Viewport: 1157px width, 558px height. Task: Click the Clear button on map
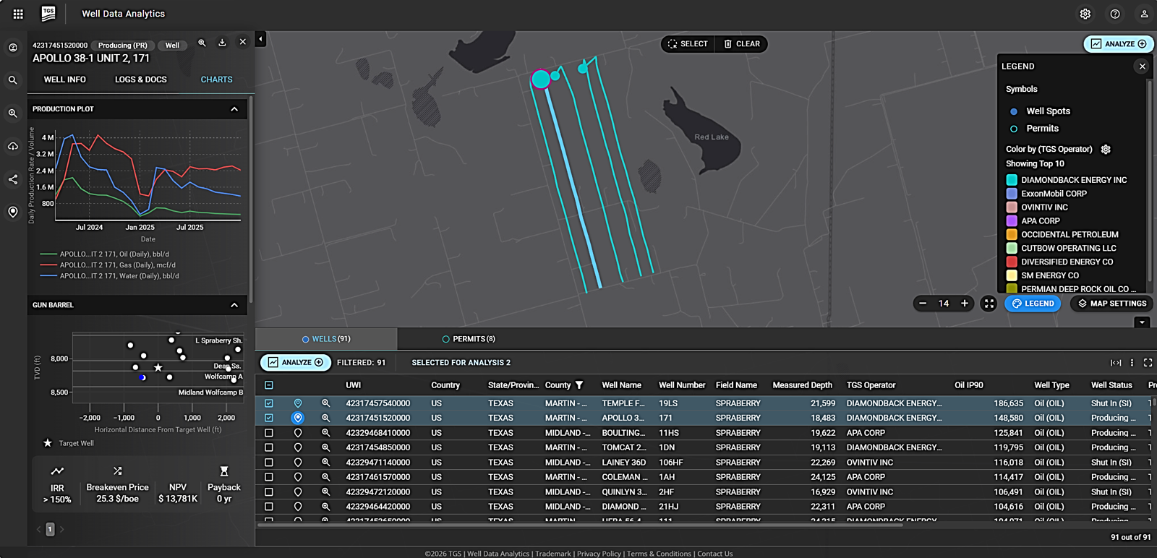pos(741,44)
